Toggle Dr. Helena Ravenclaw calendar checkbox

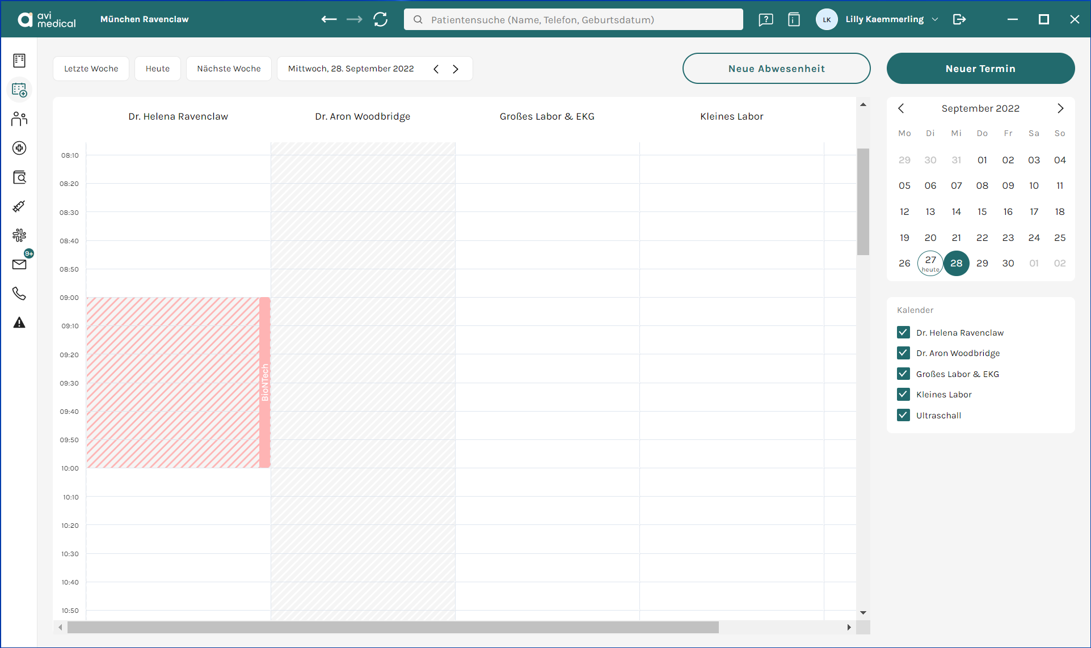(x=903, y=332)
